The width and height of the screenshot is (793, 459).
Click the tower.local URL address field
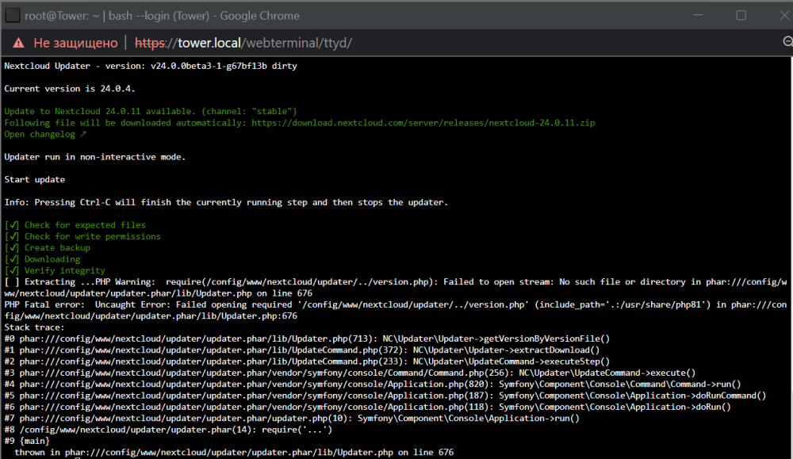coord(243,43)
